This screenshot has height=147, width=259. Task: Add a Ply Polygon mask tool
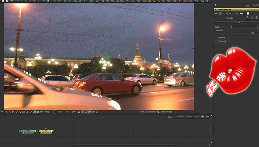click(x=159, y=1)
